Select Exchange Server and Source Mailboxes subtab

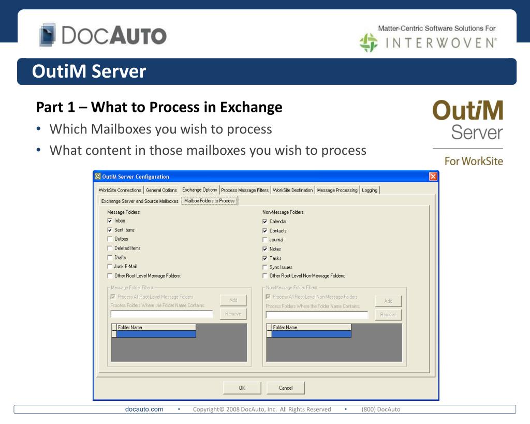pos(140,201)
